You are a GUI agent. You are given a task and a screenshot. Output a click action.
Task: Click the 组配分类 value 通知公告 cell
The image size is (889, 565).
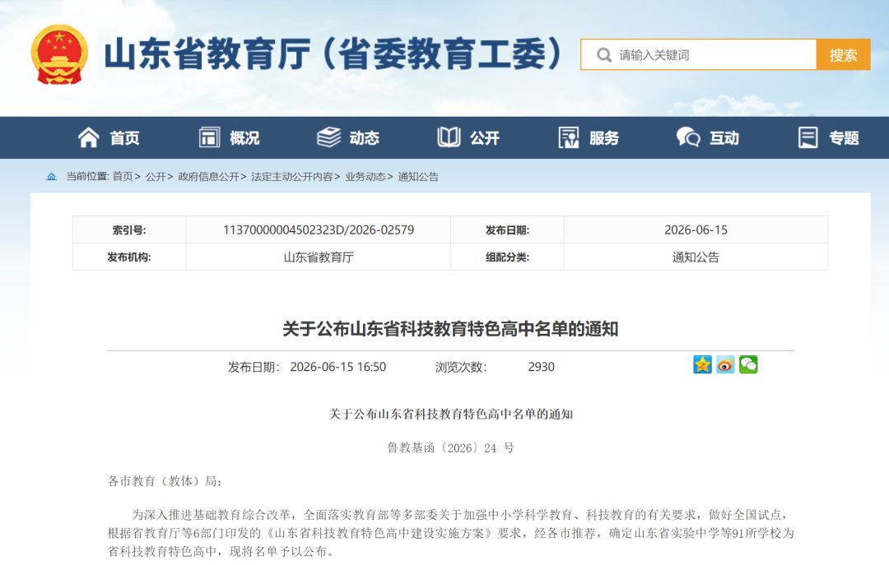(696, 257)
